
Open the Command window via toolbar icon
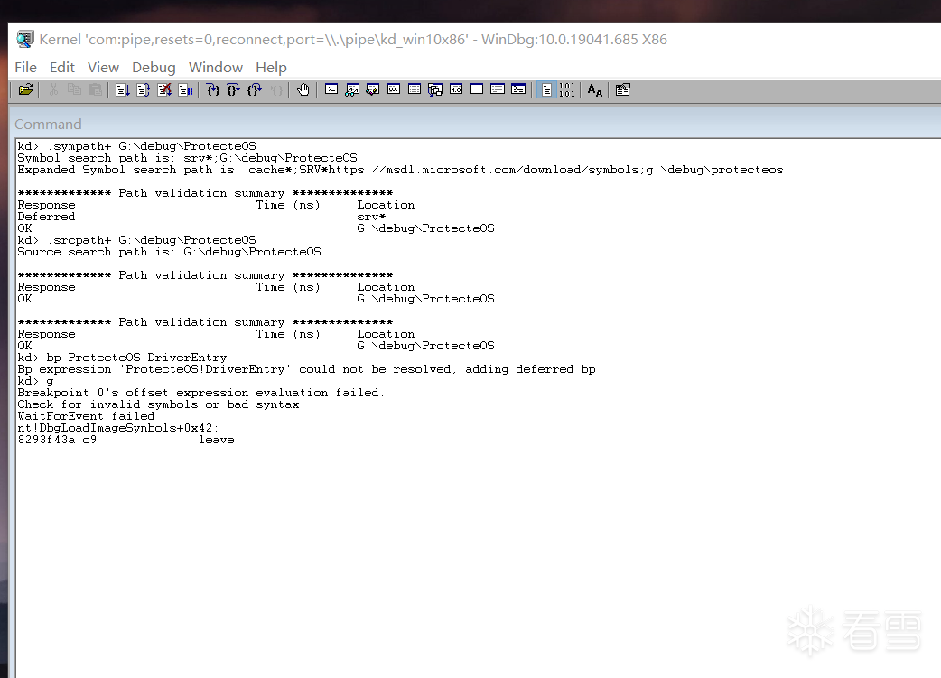tap(331, 90)
